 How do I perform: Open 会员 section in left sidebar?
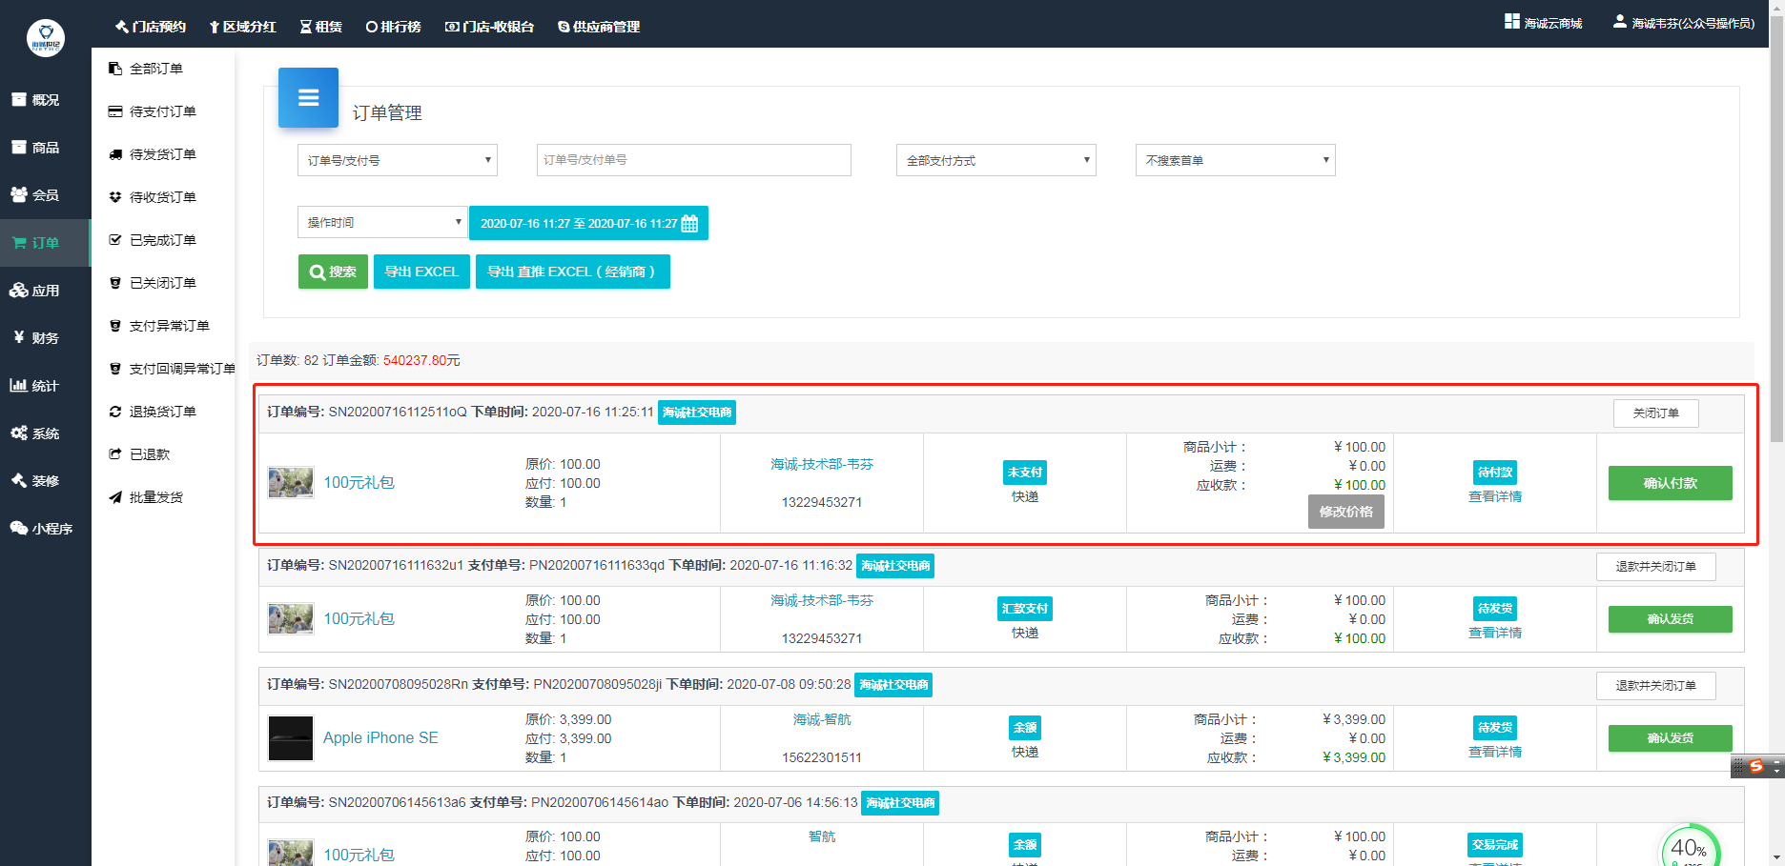click(45, 195)
